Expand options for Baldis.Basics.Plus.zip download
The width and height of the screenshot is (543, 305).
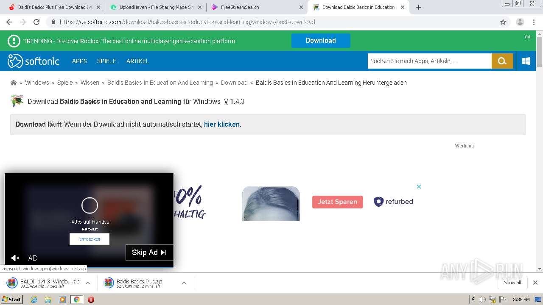(x=184, y=283)
